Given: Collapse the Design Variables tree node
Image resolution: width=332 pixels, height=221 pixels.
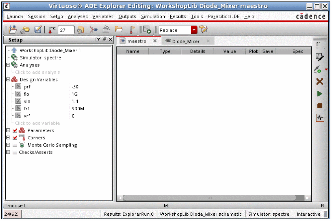Looking at the screenshot, I should (x=8, y=80).
